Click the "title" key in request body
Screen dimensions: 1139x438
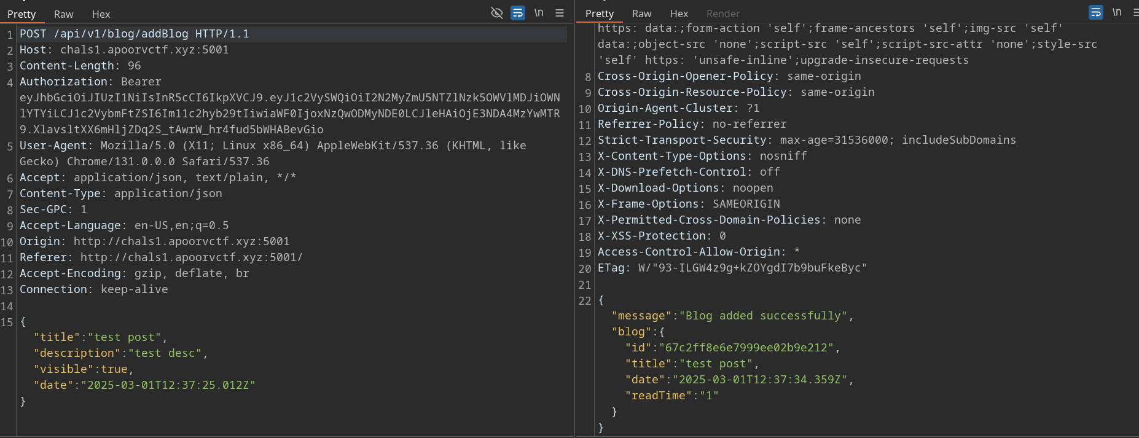pyautogui.click(x=57, y=337)
